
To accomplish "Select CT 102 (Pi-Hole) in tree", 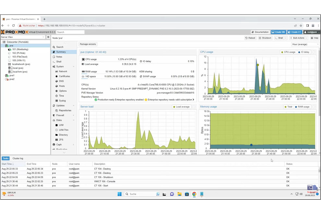I will (x=18, y=53).
